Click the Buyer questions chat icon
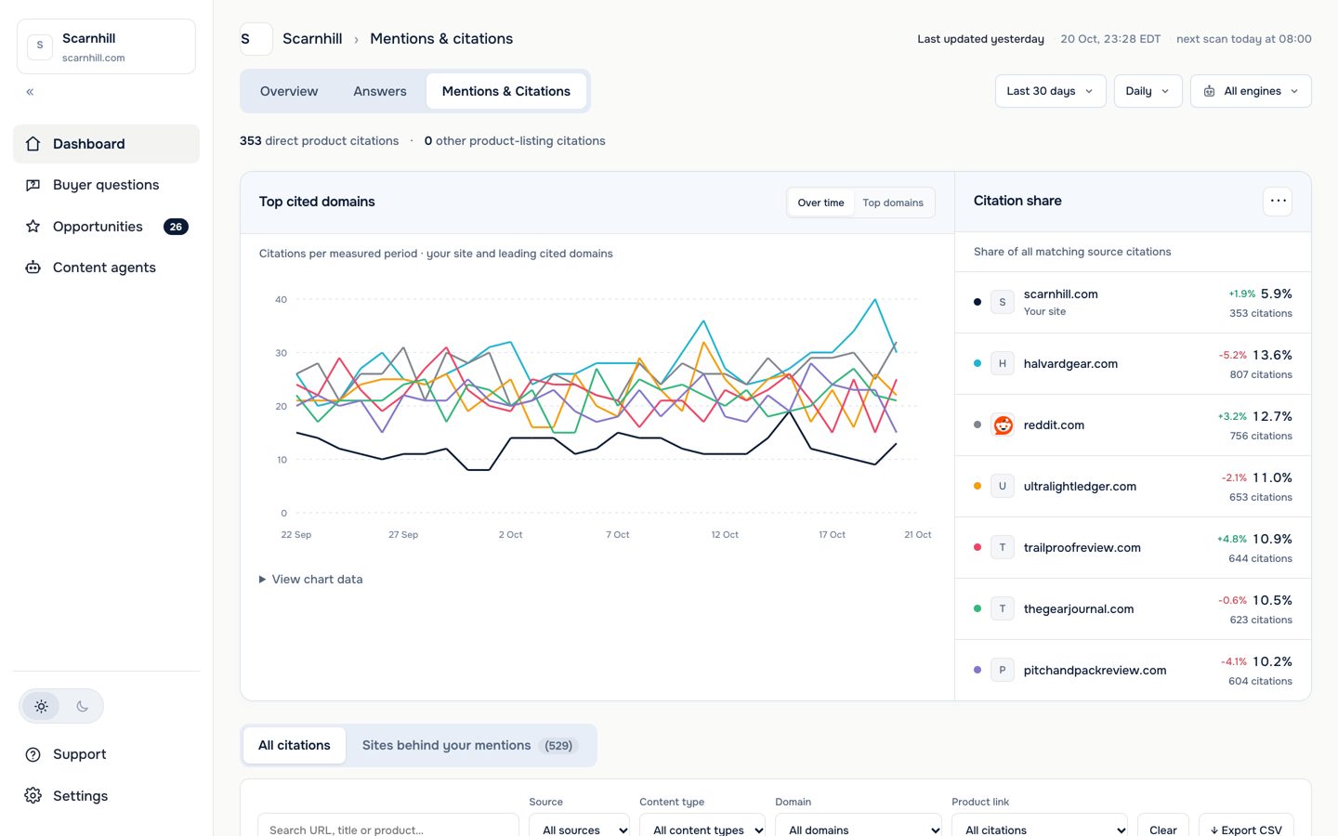Image resolution: width=1338 pixels, height=836 pixels. 33,185
